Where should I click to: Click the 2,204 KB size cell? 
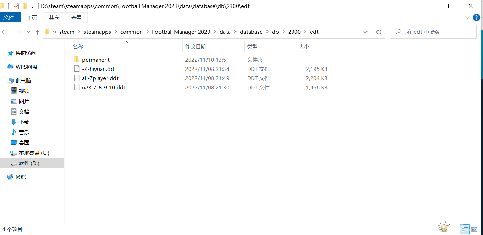[316, 78]
